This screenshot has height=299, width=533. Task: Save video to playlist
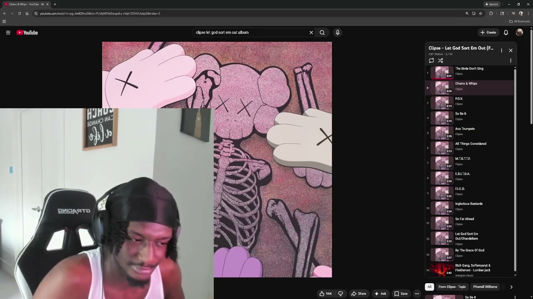point(401,294)
